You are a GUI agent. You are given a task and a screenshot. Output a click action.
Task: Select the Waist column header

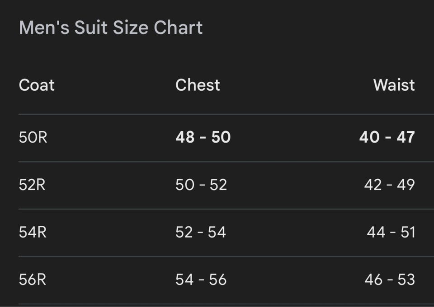[394, 85]
